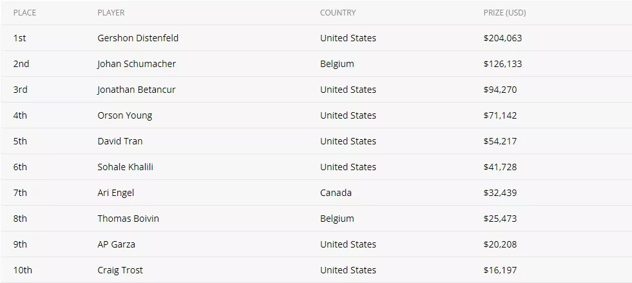Open Jonathan Betancur's player entry
632x283 pixels.
(137, 90)
